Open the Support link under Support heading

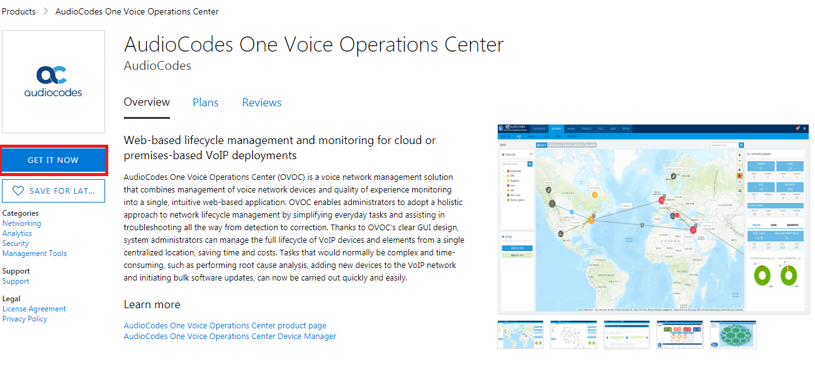(x=16, y=281)
